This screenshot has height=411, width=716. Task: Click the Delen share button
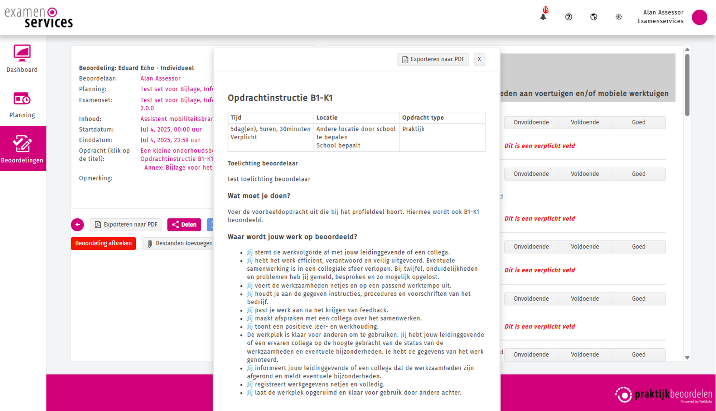click(x=184, y=224)
